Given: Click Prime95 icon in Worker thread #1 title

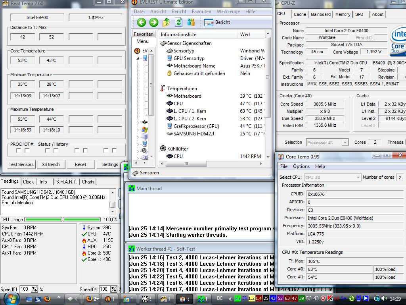Looking at the screenshot, I should 132,249.
